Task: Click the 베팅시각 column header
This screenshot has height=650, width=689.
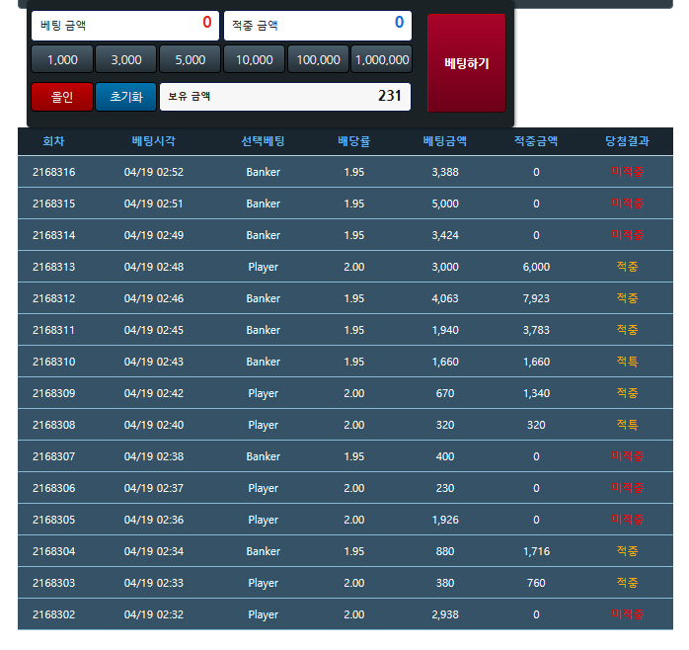Action: pos(154,141)
